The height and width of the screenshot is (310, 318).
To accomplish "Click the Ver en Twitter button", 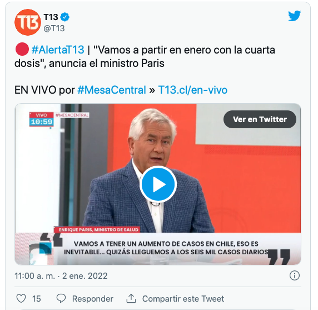I will (x=260, y=119).
